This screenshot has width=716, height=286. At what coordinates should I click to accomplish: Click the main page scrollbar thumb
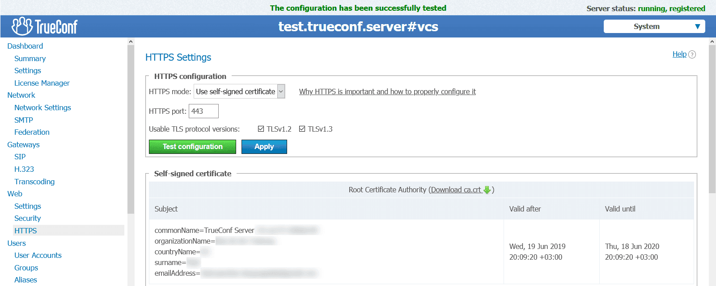pyautogui.click(x=712, y=119)
